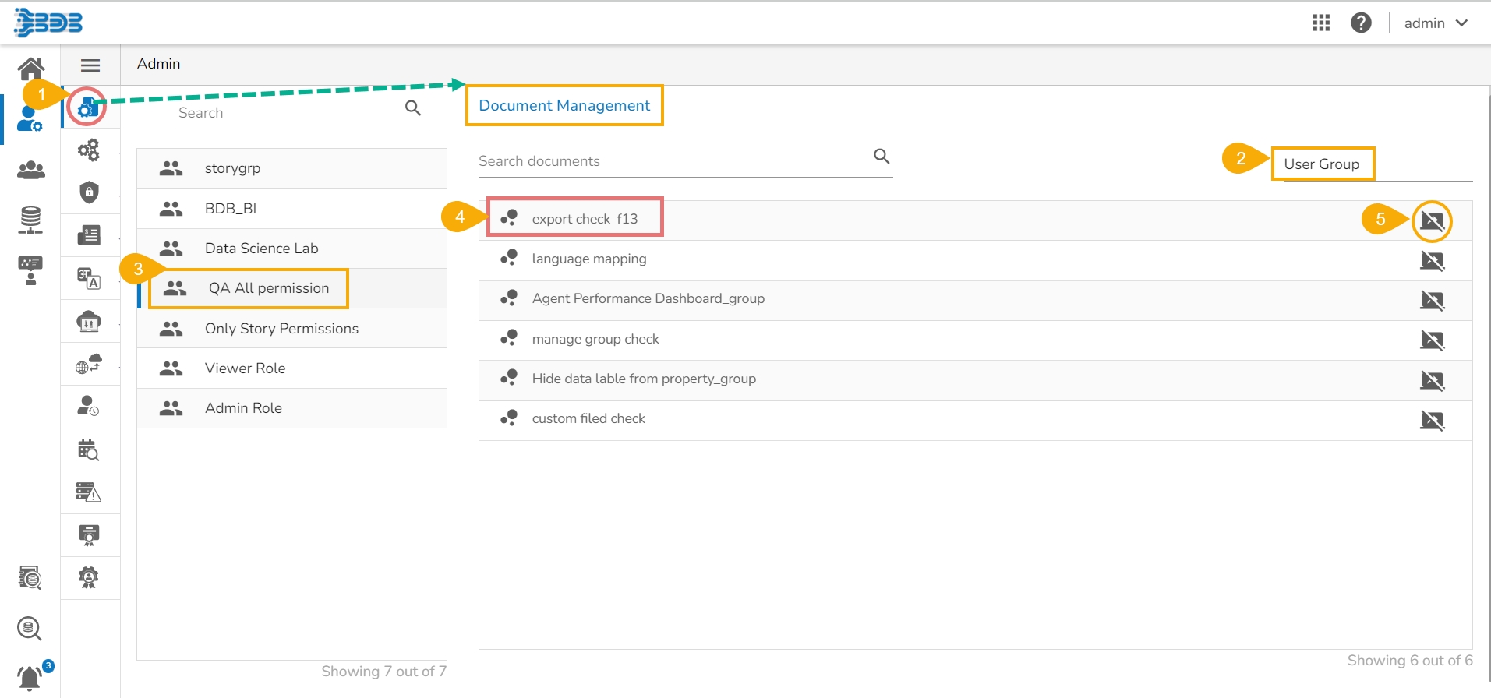Open the apps grid menu

click(x=1321, y=23)
